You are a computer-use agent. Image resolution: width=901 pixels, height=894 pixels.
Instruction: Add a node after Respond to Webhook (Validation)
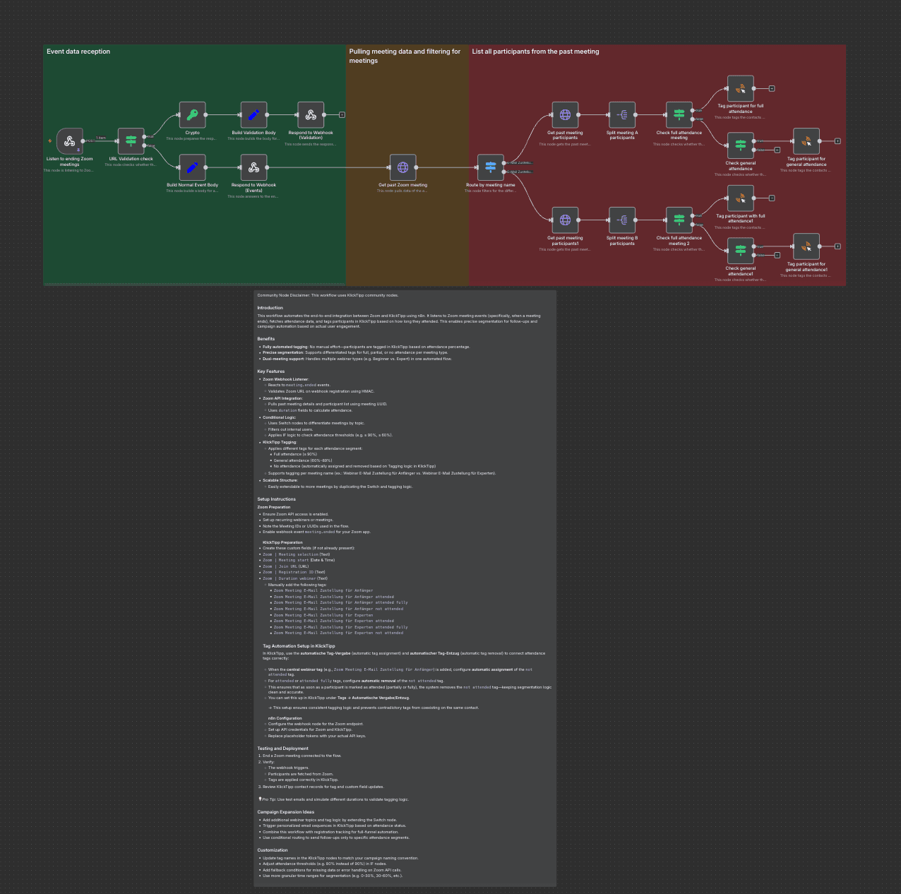coord(342,114)
